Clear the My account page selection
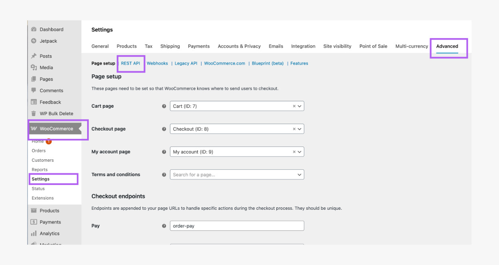The image size is (499, 265). tap(294, 152)
